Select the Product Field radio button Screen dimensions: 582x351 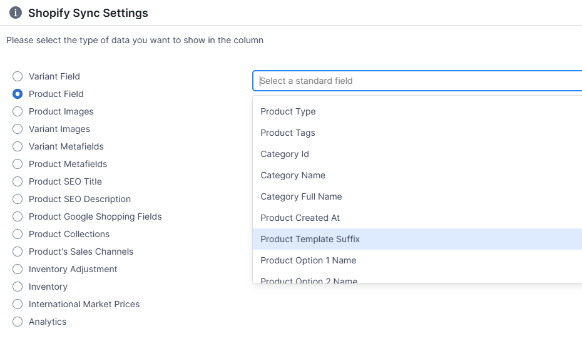[18, 94]
